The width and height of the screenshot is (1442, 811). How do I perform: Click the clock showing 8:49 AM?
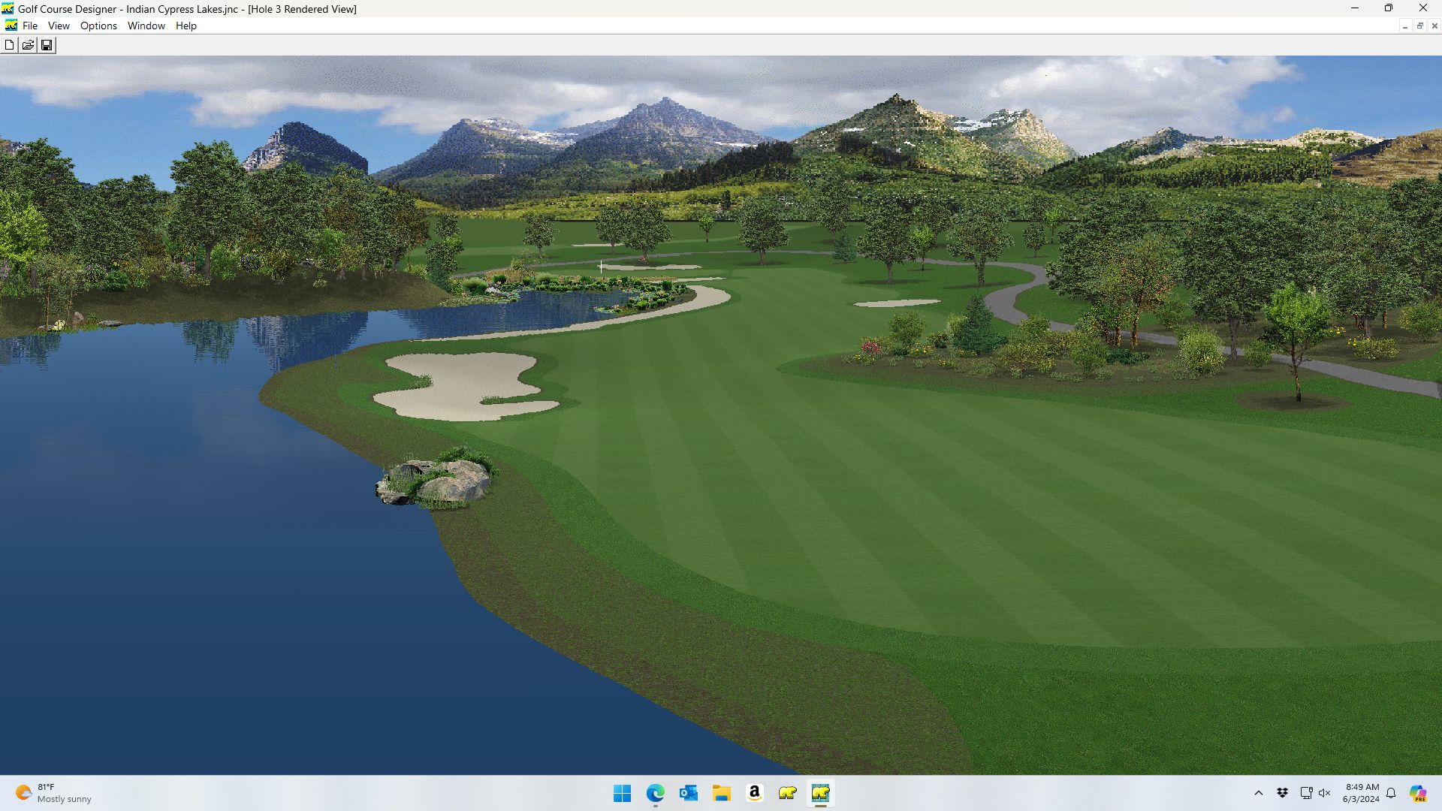pyautogui.click(x=1362, y=793)
